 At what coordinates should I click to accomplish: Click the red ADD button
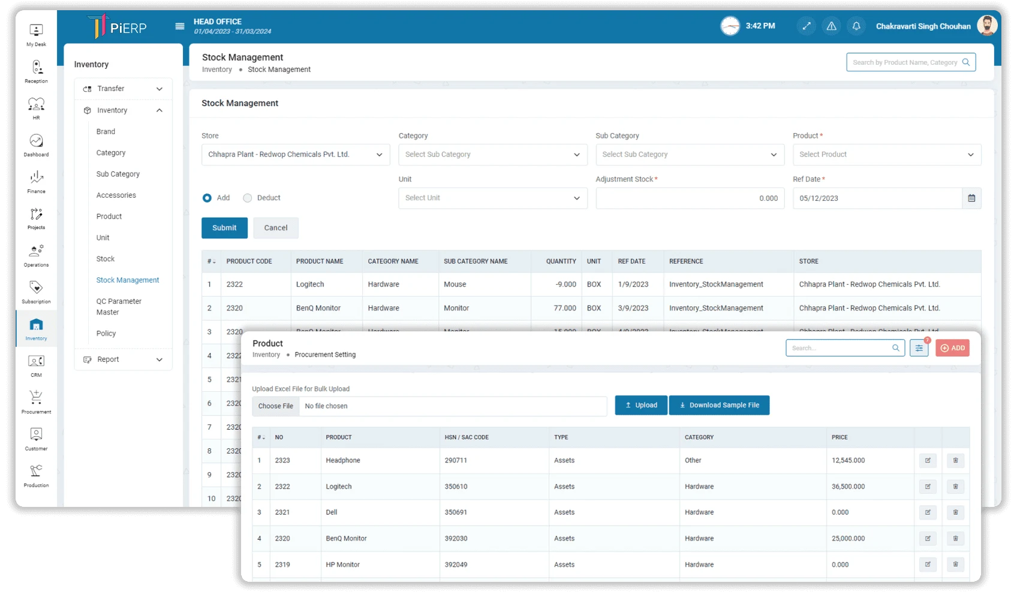(952, 348)
